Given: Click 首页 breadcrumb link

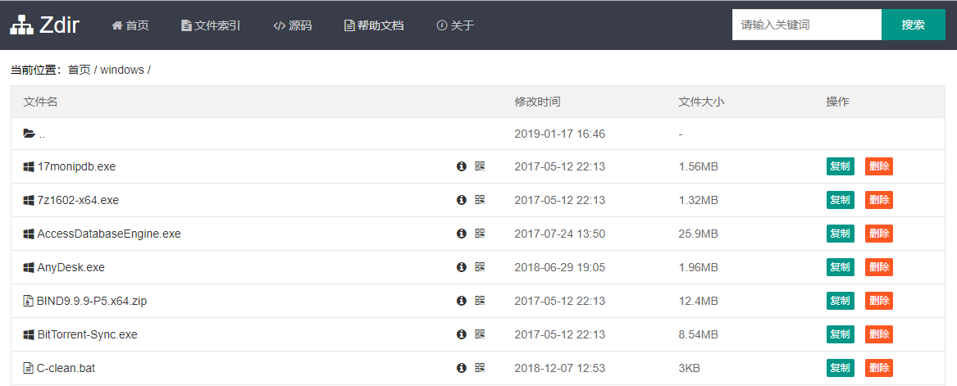Looking at the screenshot, I should [80, 70].
